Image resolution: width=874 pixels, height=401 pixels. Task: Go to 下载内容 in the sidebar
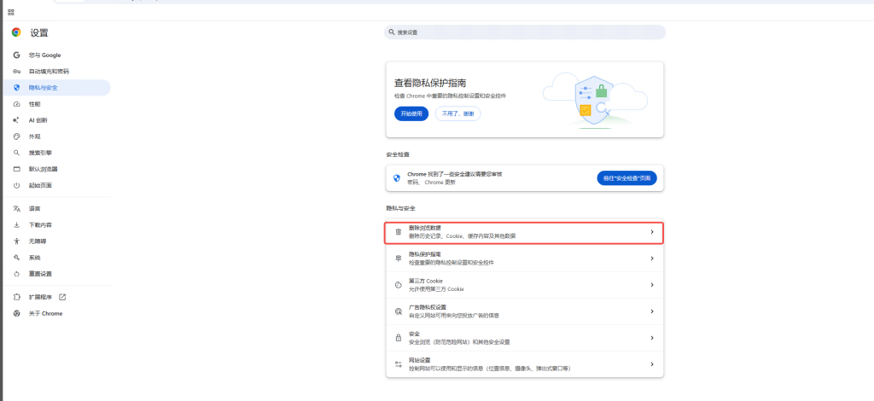40,225
